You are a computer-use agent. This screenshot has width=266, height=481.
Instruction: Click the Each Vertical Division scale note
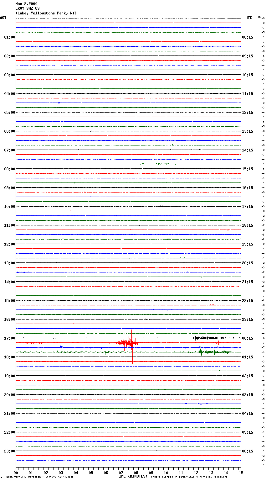pos(40,477)
